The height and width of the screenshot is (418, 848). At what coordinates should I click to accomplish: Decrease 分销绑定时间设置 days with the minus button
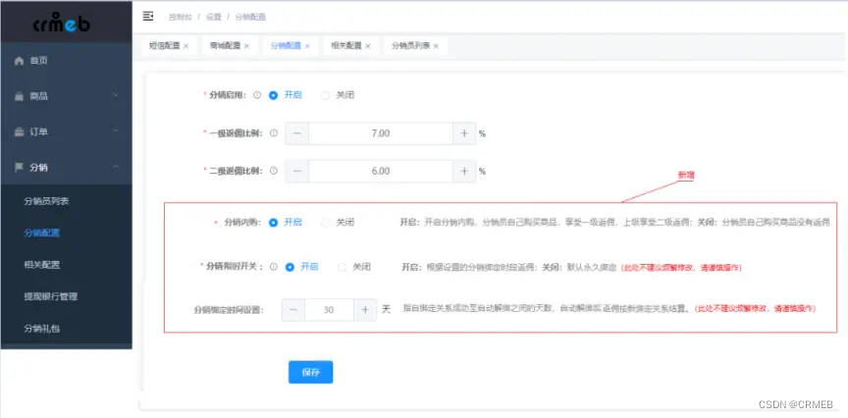click(x=293, y=310)
